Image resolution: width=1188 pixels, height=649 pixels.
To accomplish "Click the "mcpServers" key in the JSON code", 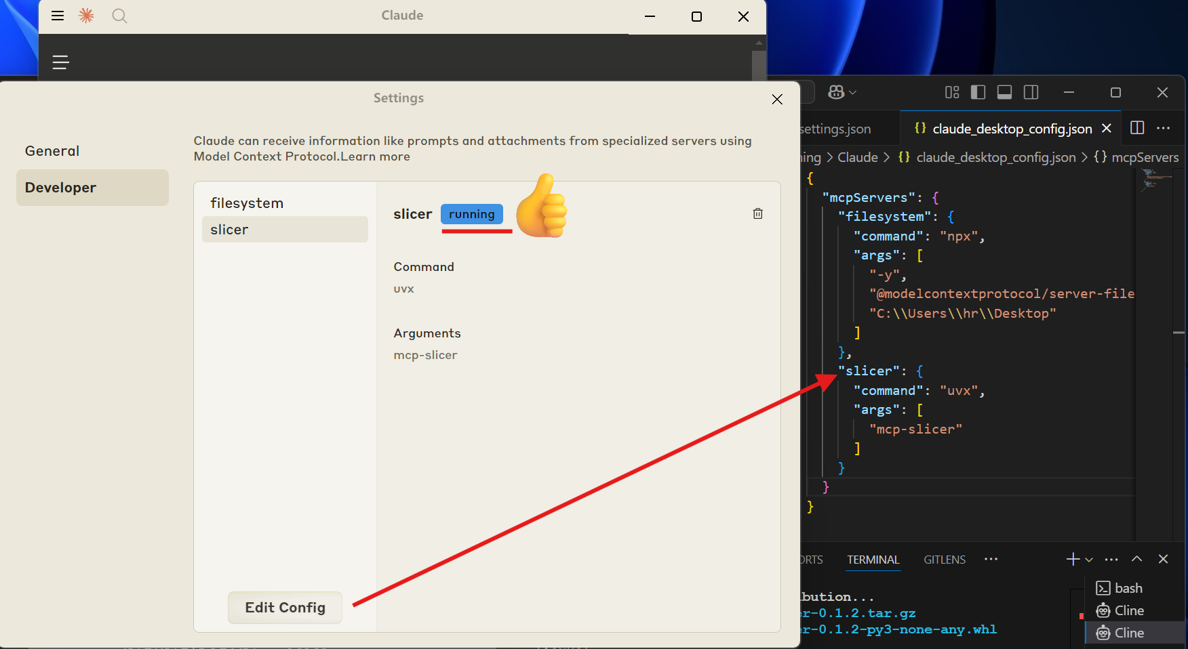I will [869, 198].
